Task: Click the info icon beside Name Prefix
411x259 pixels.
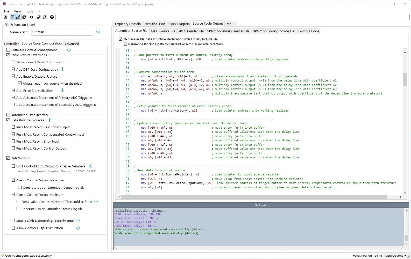Action: (x=98, y=32)
